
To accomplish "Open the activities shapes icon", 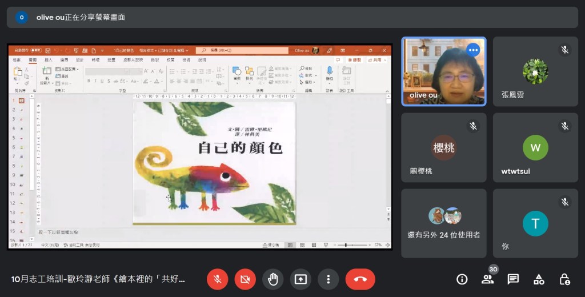I will coord(539,279).
